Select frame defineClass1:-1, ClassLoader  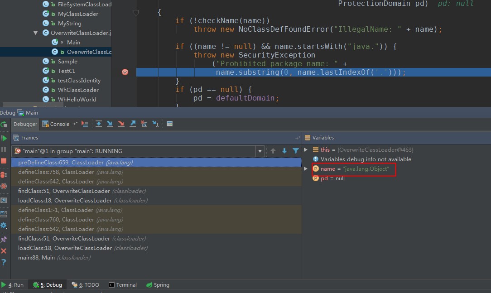click(x=156, y=210)
